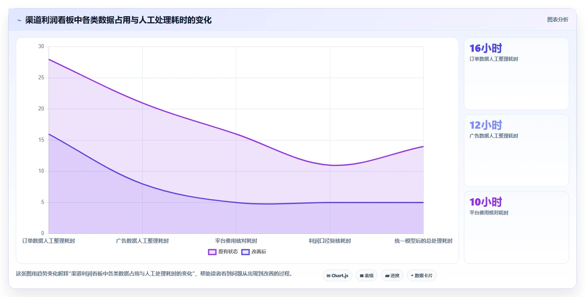Click the 16小时 stat value

click(x=486, y=48)
